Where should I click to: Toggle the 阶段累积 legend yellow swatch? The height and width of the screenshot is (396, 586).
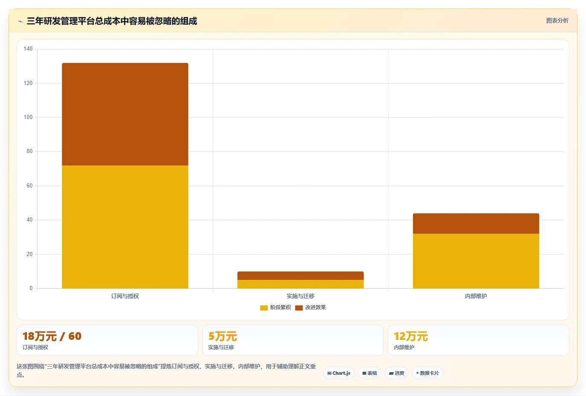point(264,308)
